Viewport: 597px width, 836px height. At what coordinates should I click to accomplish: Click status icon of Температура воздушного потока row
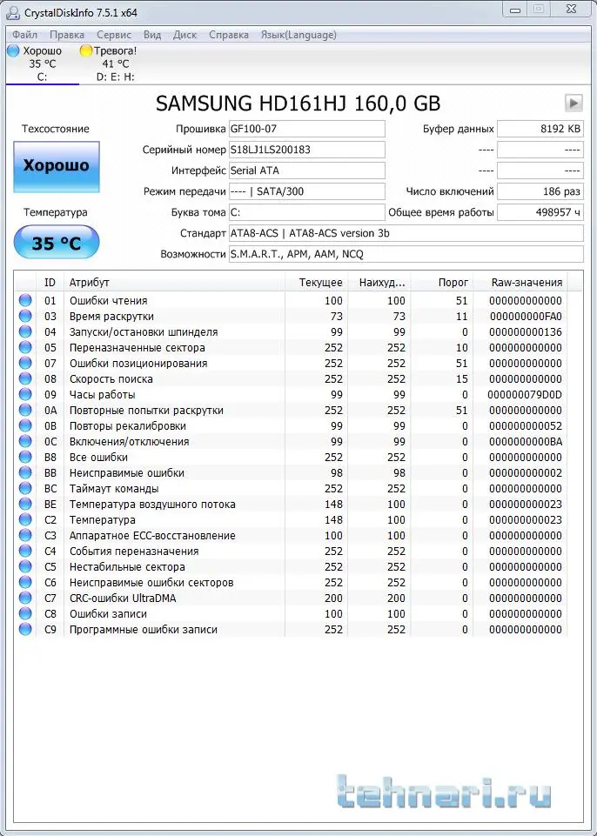click(x=25, y=505)
